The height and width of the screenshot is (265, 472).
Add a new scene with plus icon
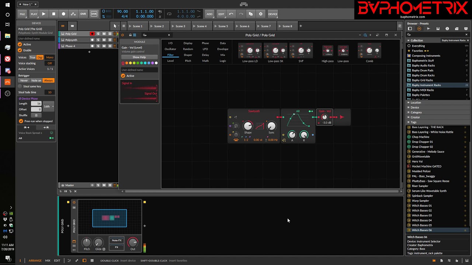(301, 26)
